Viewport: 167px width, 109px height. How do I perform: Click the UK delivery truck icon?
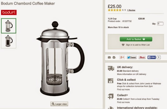[111, 68]
